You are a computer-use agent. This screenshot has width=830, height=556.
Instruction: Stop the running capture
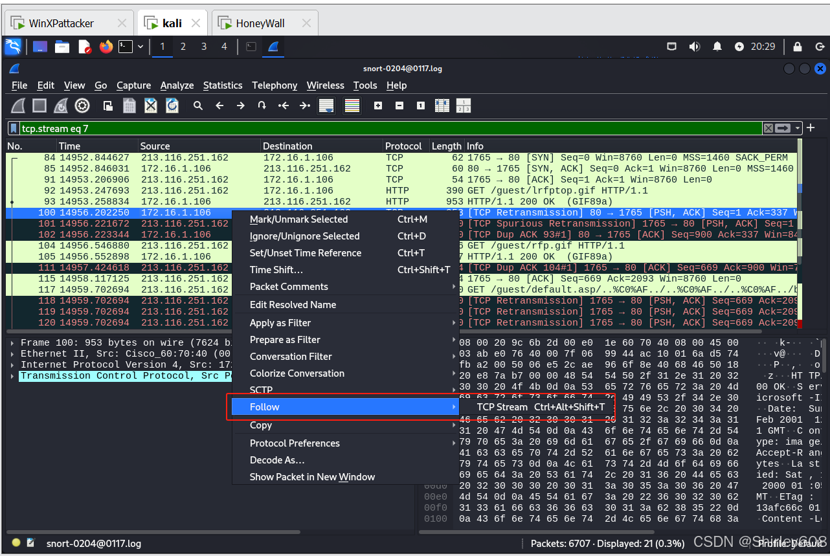coord(39,106)
